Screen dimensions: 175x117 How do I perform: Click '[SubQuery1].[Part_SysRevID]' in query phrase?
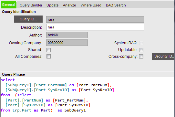pos(37,90)
